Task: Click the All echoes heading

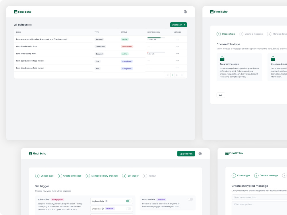Action: (21, 25)
